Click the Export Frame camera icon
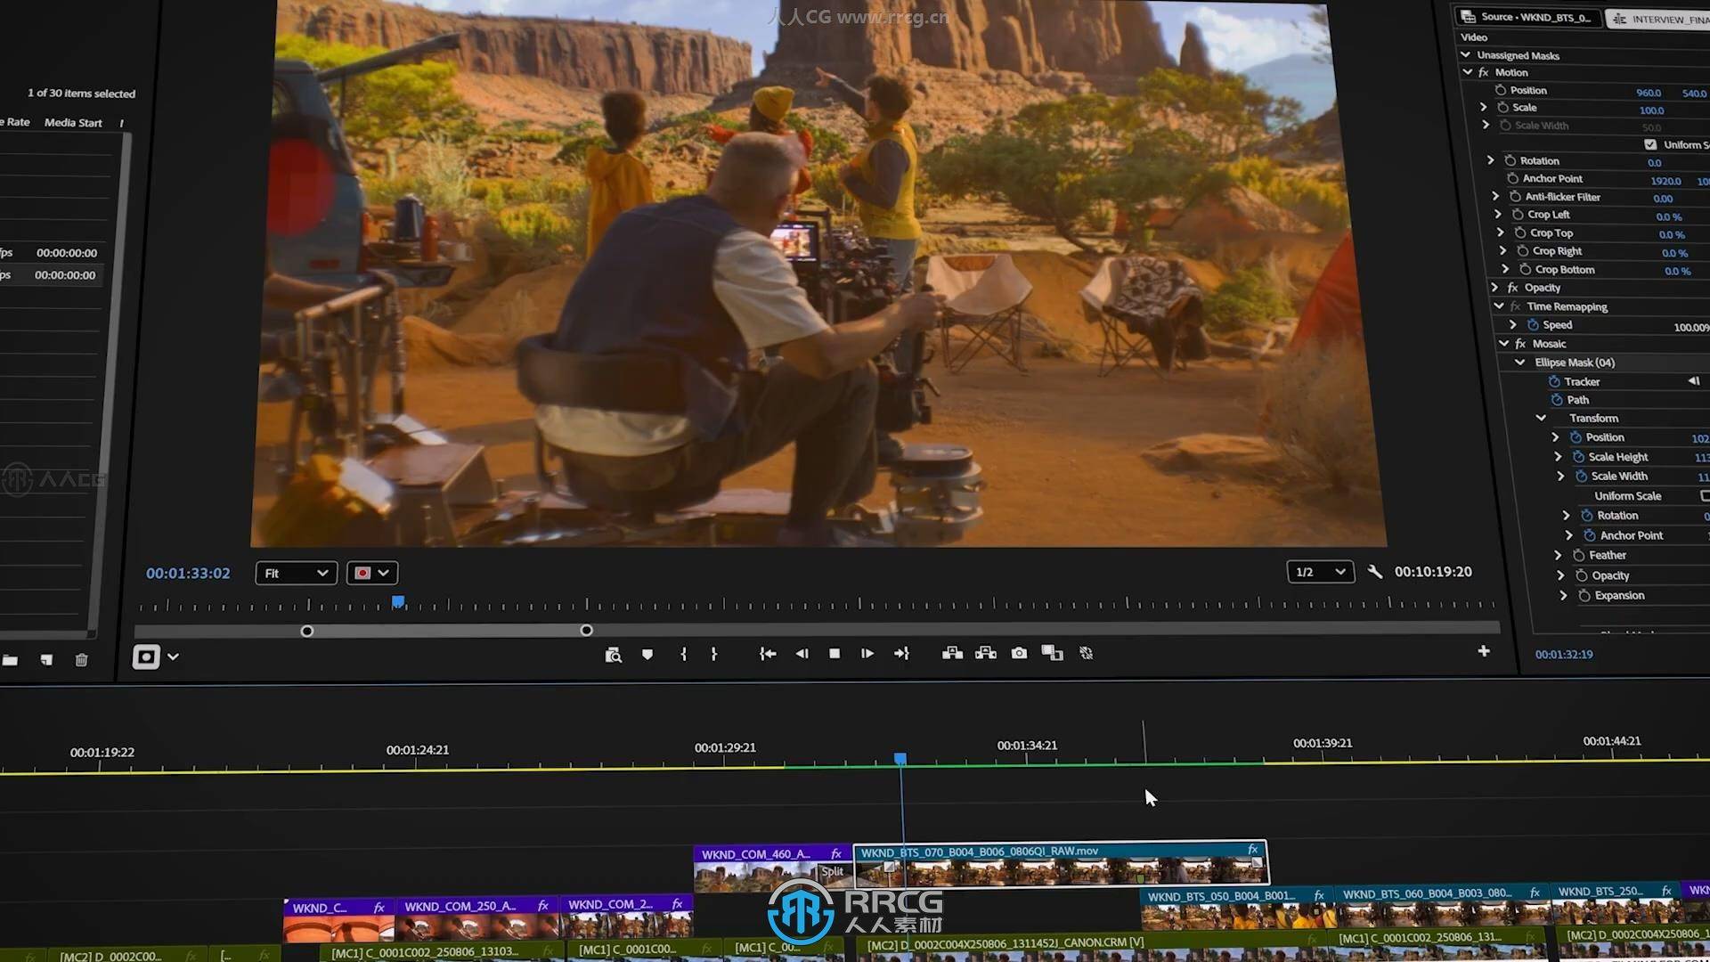The width and height of the screenshot is (1710, 962). [1019, 654]
